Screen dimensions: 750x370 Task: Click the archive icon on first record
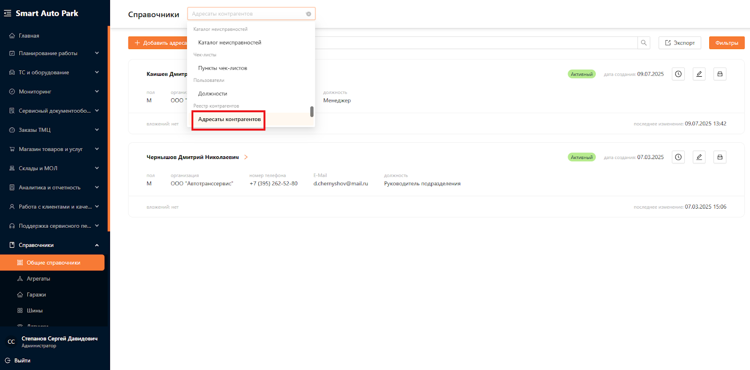pos(720,74)
